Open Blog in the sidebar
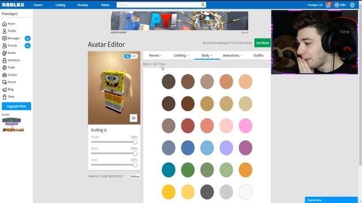The width and height of the screenshot is (362, 203). tap(8, 89)
